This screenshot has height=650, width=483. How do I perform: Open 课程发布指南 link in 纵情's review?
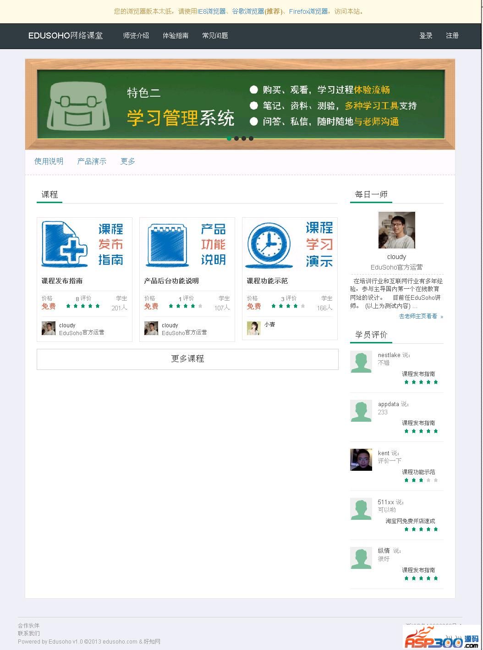pos(418,570)
